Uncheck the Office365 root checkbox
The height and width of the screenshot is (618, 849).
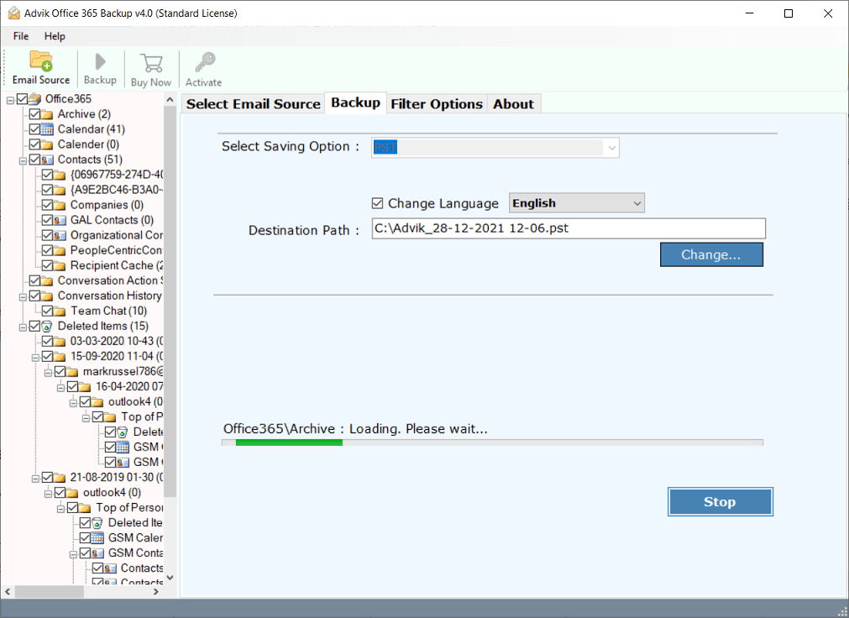click(x=22, y=99)
